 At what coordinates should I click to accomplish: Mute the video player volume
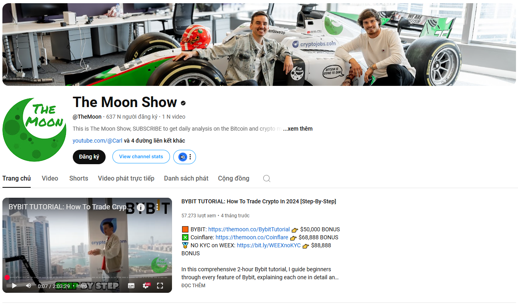28,286
